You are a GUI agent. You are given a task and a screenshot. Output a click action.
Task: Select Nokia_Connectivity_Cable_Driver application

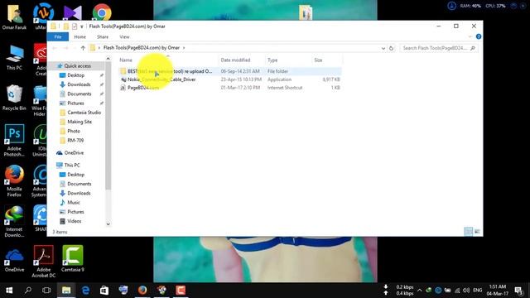coord(230,79)
